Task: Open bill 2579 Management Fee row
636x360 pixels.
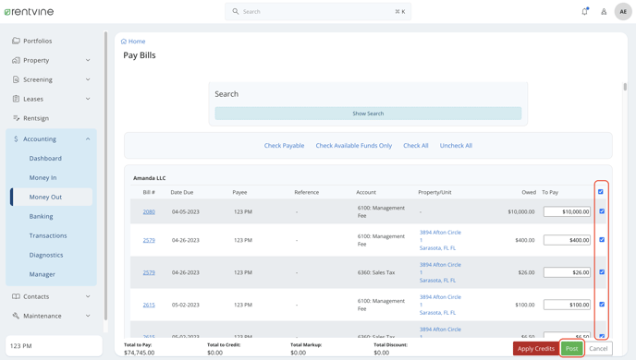Action: pos(149,240)
